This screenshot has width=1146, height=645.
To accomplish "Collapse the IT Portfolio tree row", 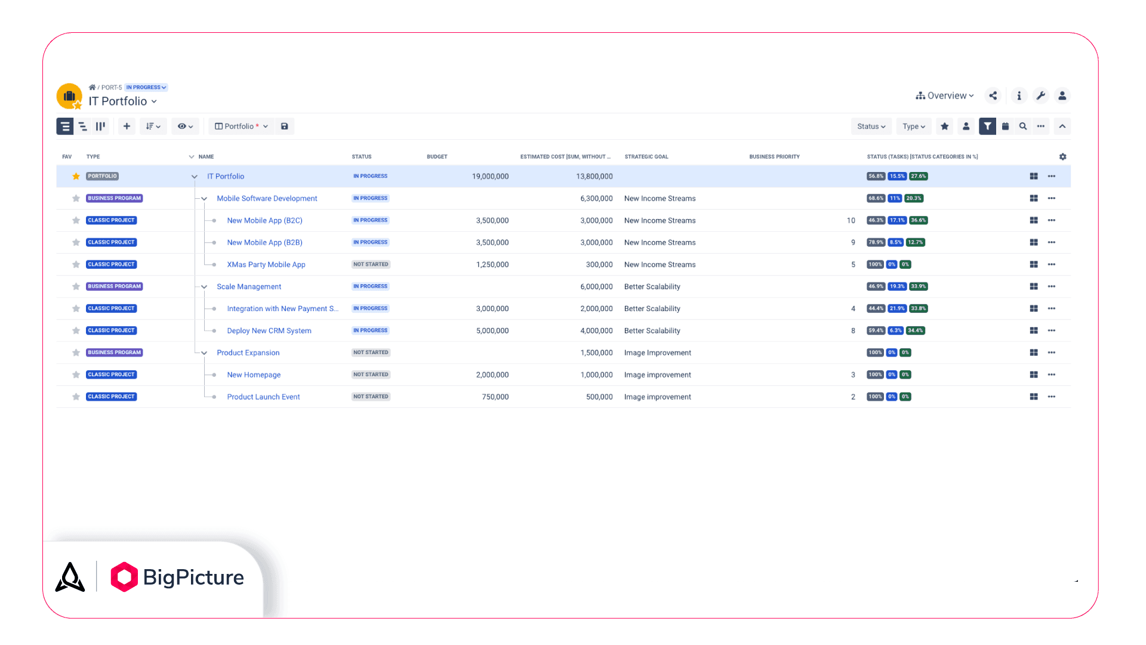I will point(195,176).
